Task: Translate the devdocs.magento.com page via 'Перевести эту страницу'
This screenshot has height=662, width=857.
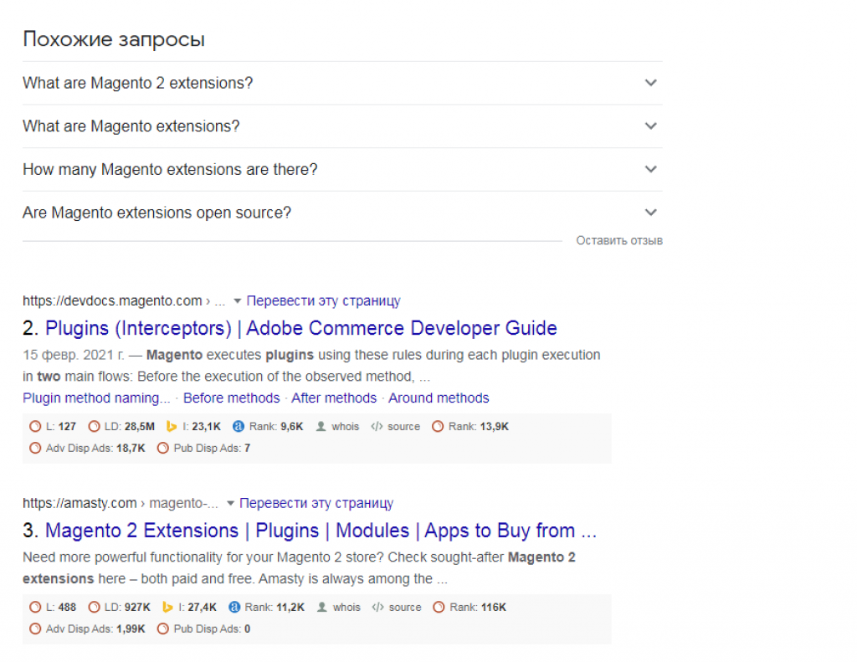Action: (x=323, y=301)
